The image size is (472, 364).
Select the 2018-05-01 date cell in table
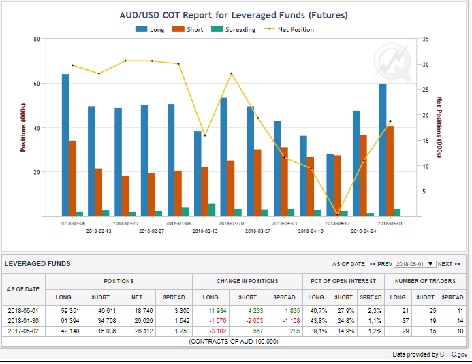(x=23, y=310)
